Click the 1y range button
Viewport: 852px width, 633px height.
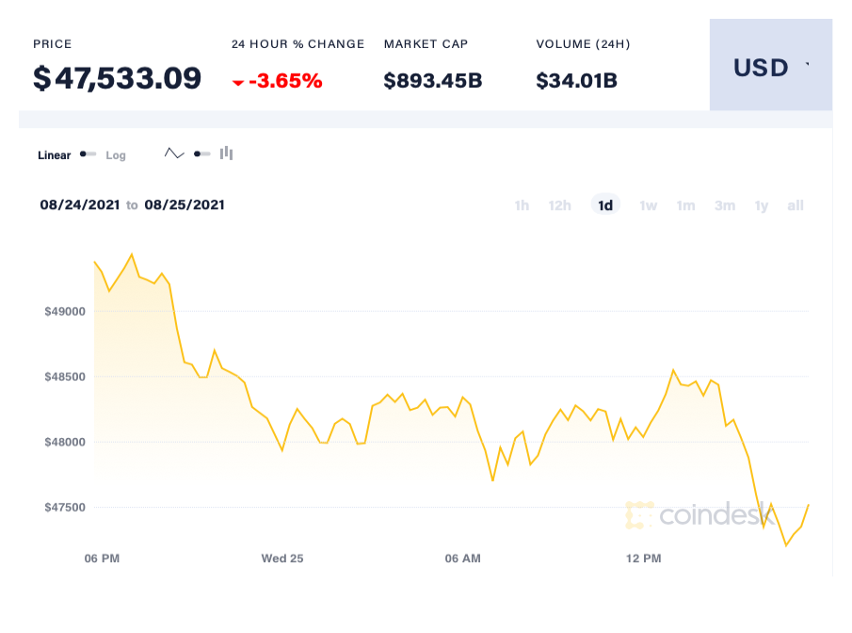(761, 204)
